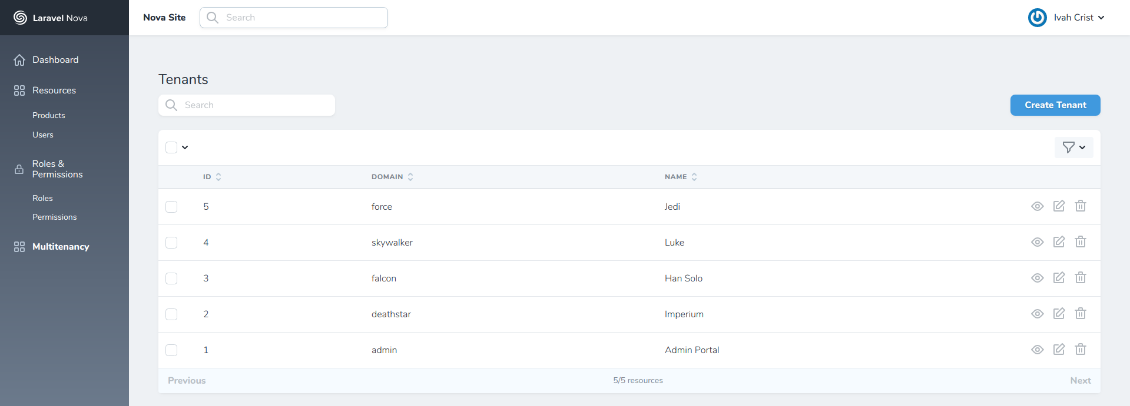Click the Resources grid icon
Image resolution: width=1130 pixels, height=406 pixels.
pyautogui.click(x=19, y=90)
